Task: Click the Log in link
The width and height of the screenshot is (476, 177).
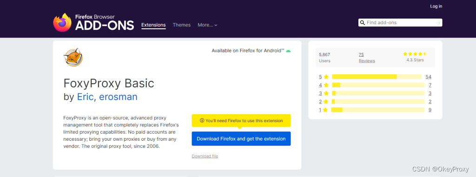Action: coord(436,7)
